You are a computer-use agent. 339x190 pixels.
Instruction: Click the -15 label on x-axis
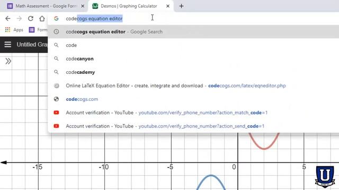[38, 167]
